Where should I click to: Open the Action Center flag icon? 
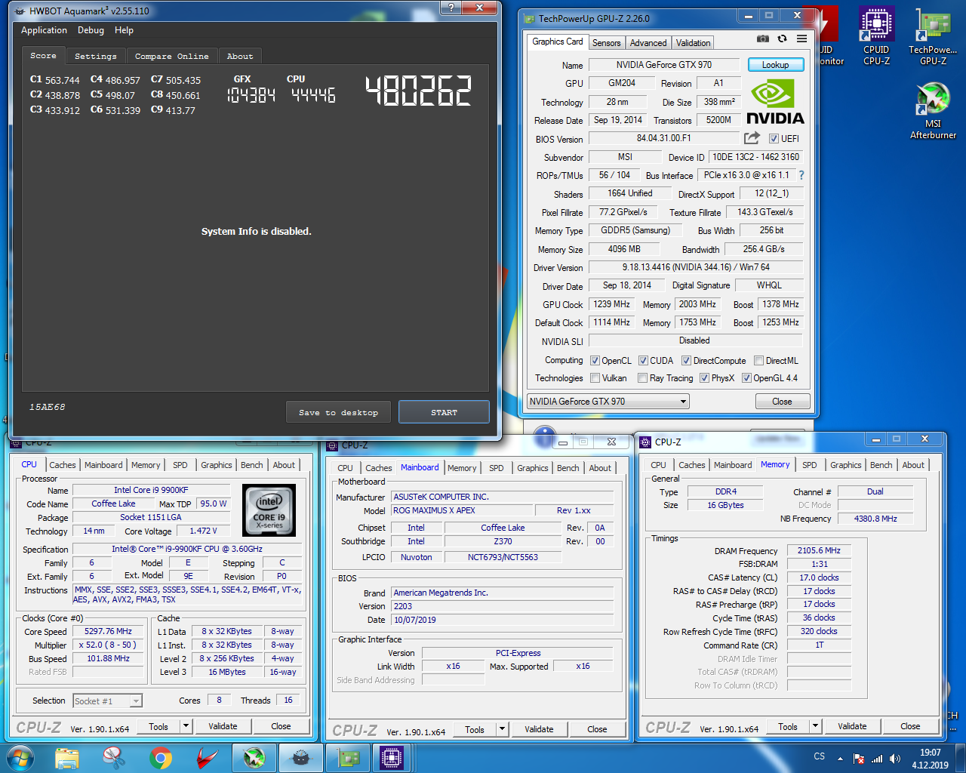(x=858, y=759)
